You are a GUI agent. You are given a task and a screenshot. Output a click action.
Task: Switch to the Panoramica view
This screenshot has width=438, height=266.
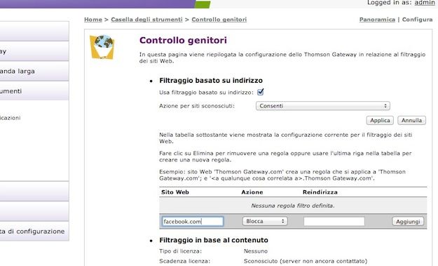377,20
